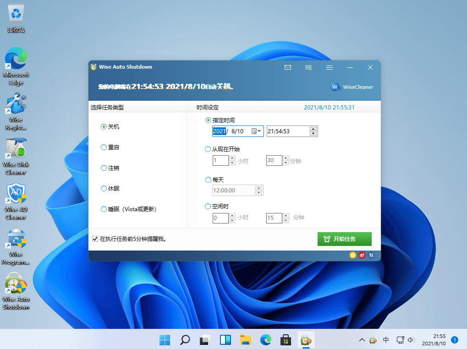Select the Wise AD Cleaner desktop shortcut
467x349 pixels.
coord(16,202)
